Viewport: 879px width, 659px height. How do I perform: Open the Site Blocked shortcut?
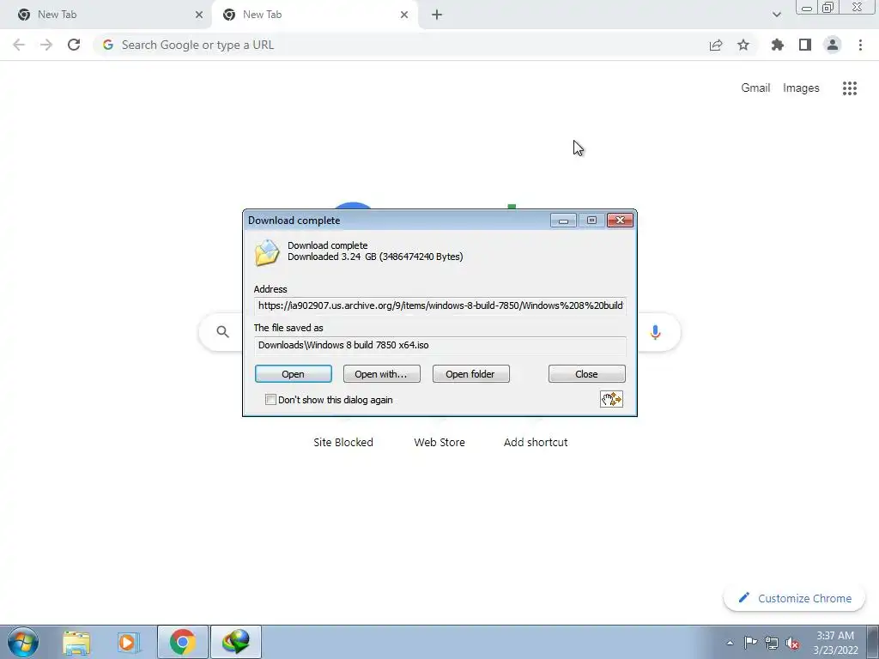pos(343,442)
